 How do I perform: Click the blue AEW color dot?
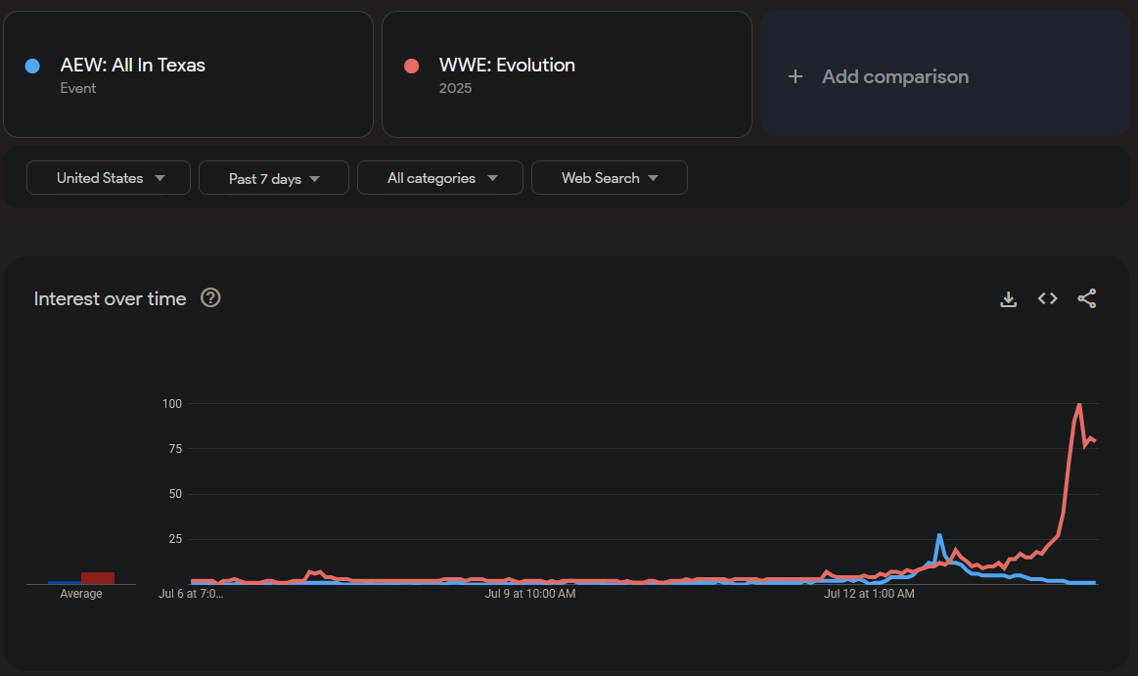pos(32,66)
